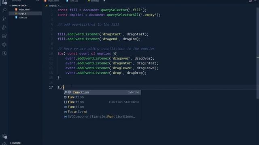Click the CSS icon beside style.css in explorer
Screen dimensions: 259x145
16,17
